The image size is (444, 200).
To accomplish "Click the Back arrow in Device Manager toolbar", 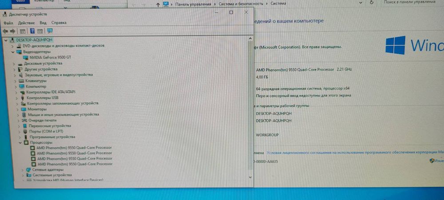I will (5, 31).
